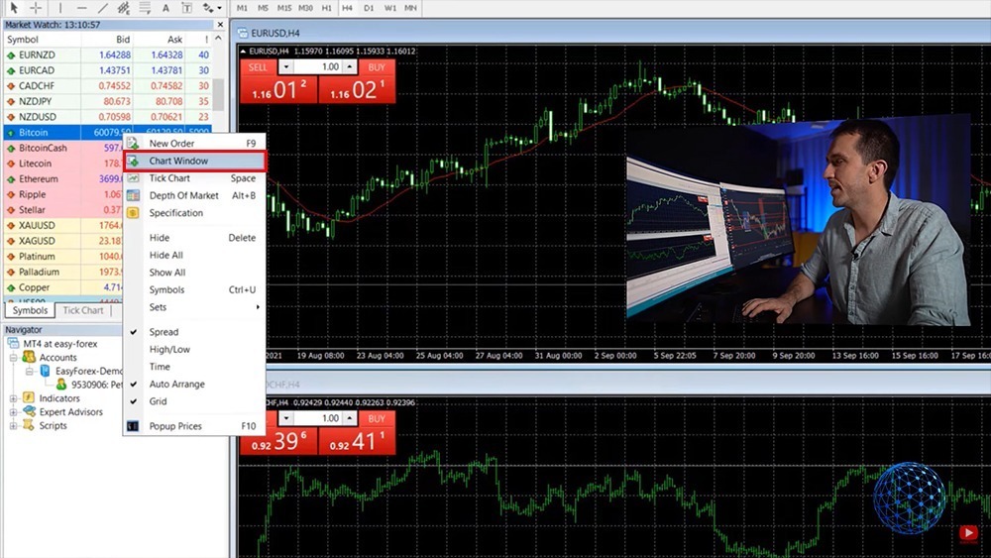Image resolution: width=991 pixels, height=558 pixels.
Task: Click lower chart buy price 0.92 41
Action: [x=357, y=441]
